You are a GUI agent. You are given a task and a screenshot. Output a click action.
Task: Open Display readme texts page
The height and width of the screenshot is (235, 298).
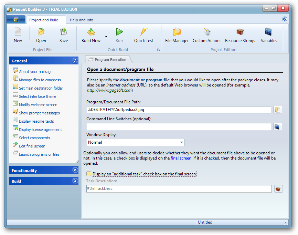(x=36, y=121)
